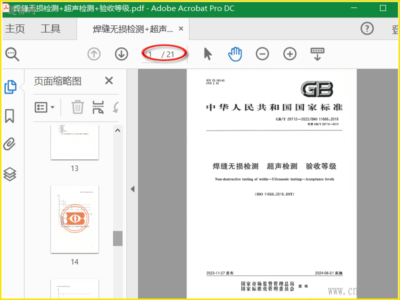The width and height of the screenshot is (400, 300).
Task: Click the page 13 label
Action: [x=74, y=168]
